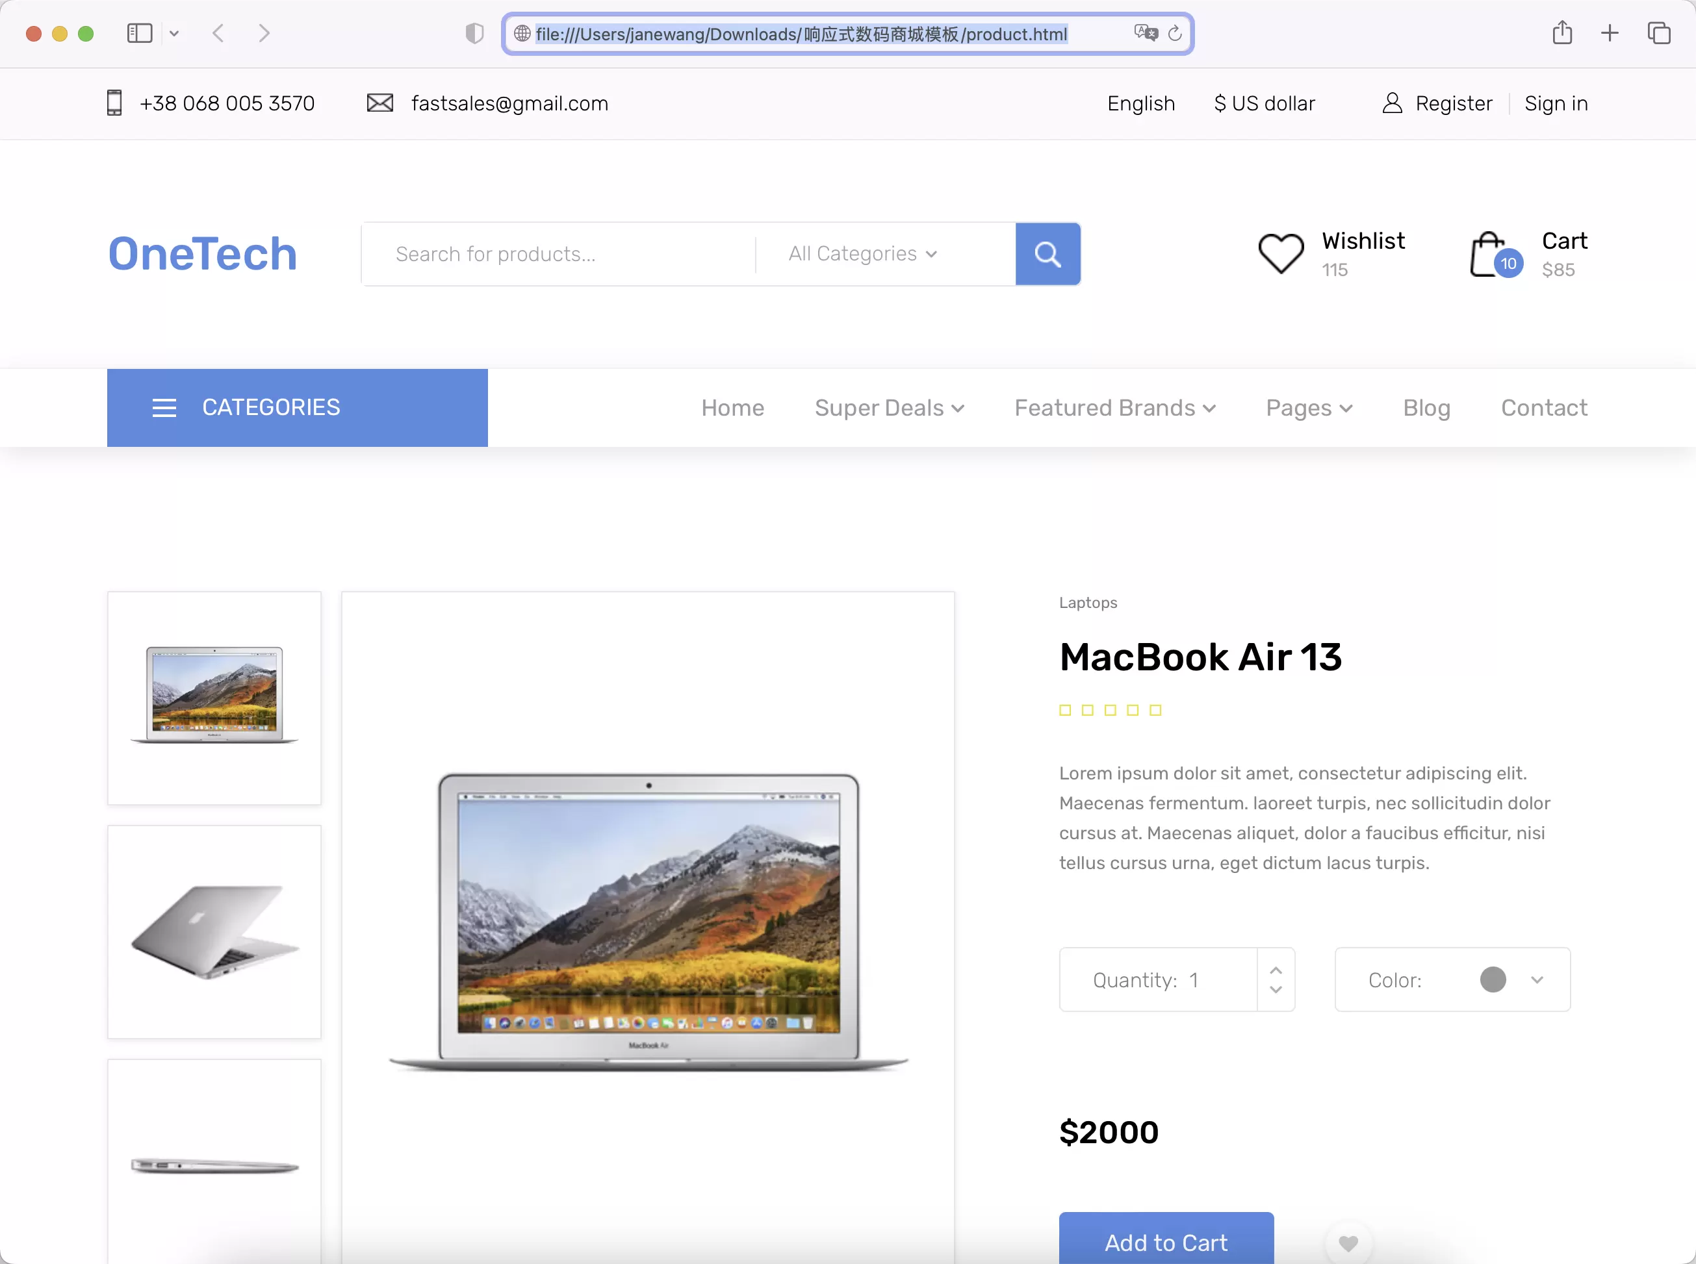This screenshot has height=1264, width=1696.
Task: Open the $ US dollar currency menu
Action: [1265, 103]
